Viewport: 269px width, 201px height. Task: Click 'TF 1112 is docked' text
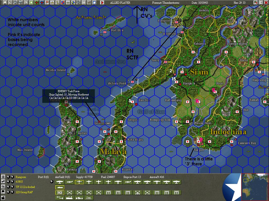pos(25,187)
